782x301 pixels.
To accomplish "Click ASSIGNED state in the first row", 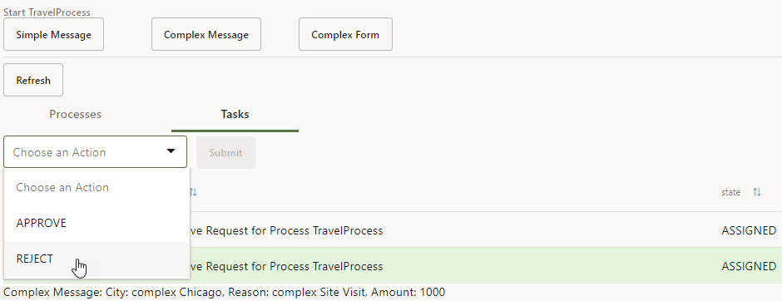I will [x=749, y=230].
